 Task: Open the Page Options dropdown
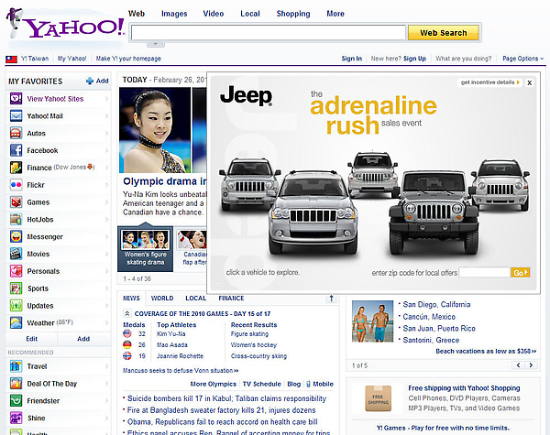[523, 59]
